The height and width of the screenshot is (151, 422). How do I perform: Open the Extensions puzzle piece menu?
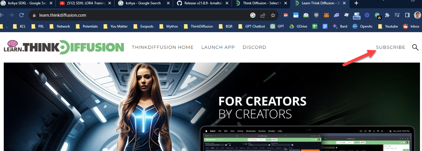point(387,15)
